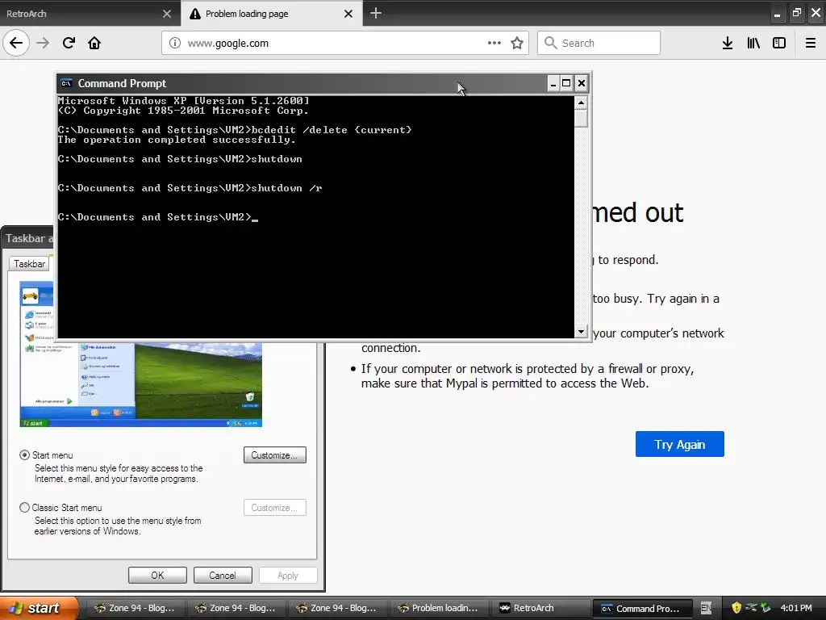826x620 pixels.
Task: Click the browser forward arrow
Action: (43, 43)
